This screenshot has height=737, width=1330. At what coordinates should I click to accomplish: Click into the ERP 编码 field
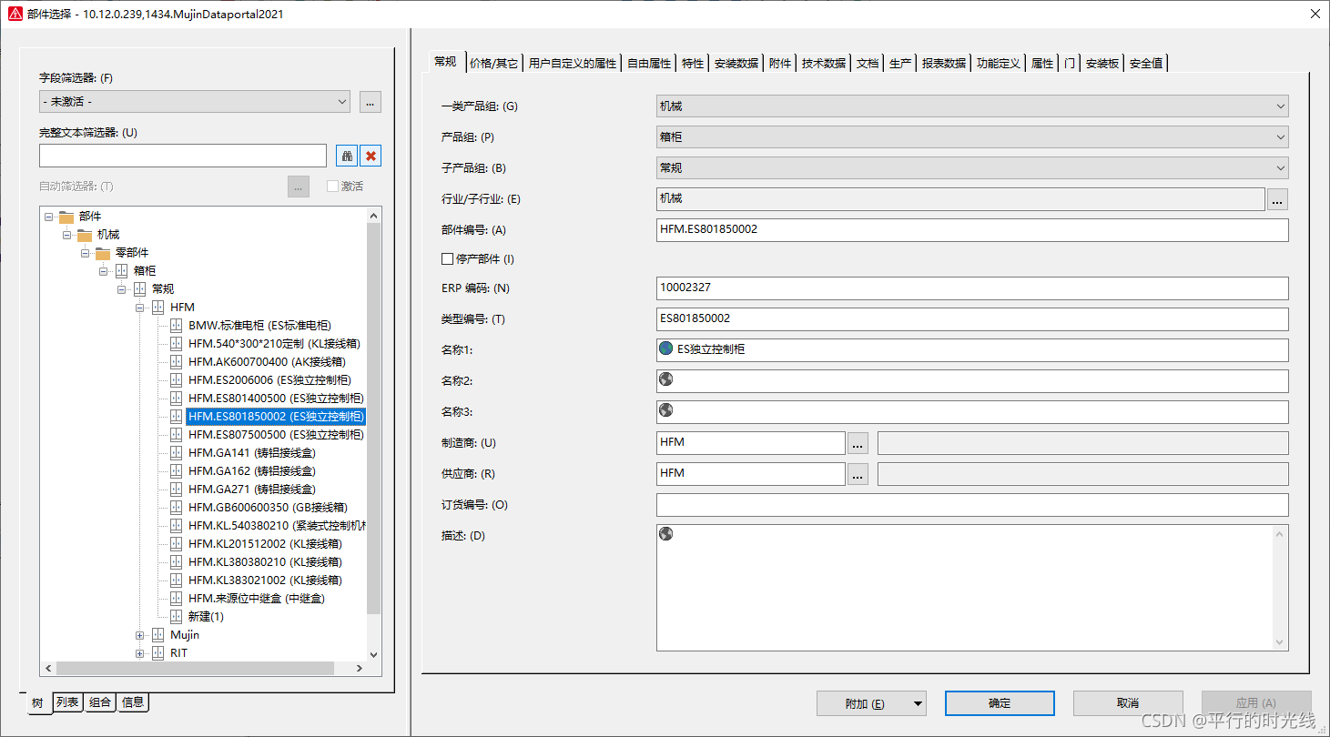click(972, 288)
